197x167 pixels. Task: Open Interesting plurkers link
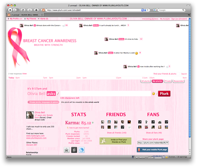[x=150, y=19]
